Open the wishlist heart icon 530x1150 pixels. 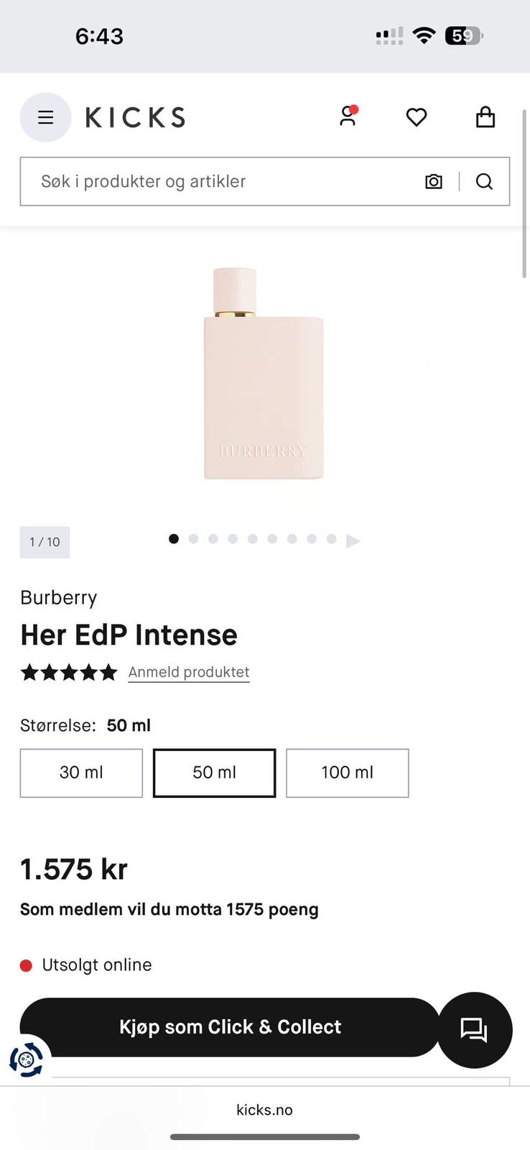click(x=417, y=117)
